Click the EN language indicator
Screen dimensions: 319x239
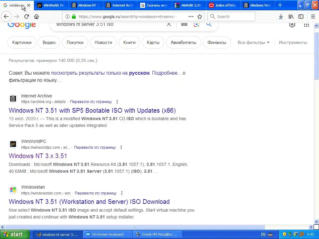263,235
